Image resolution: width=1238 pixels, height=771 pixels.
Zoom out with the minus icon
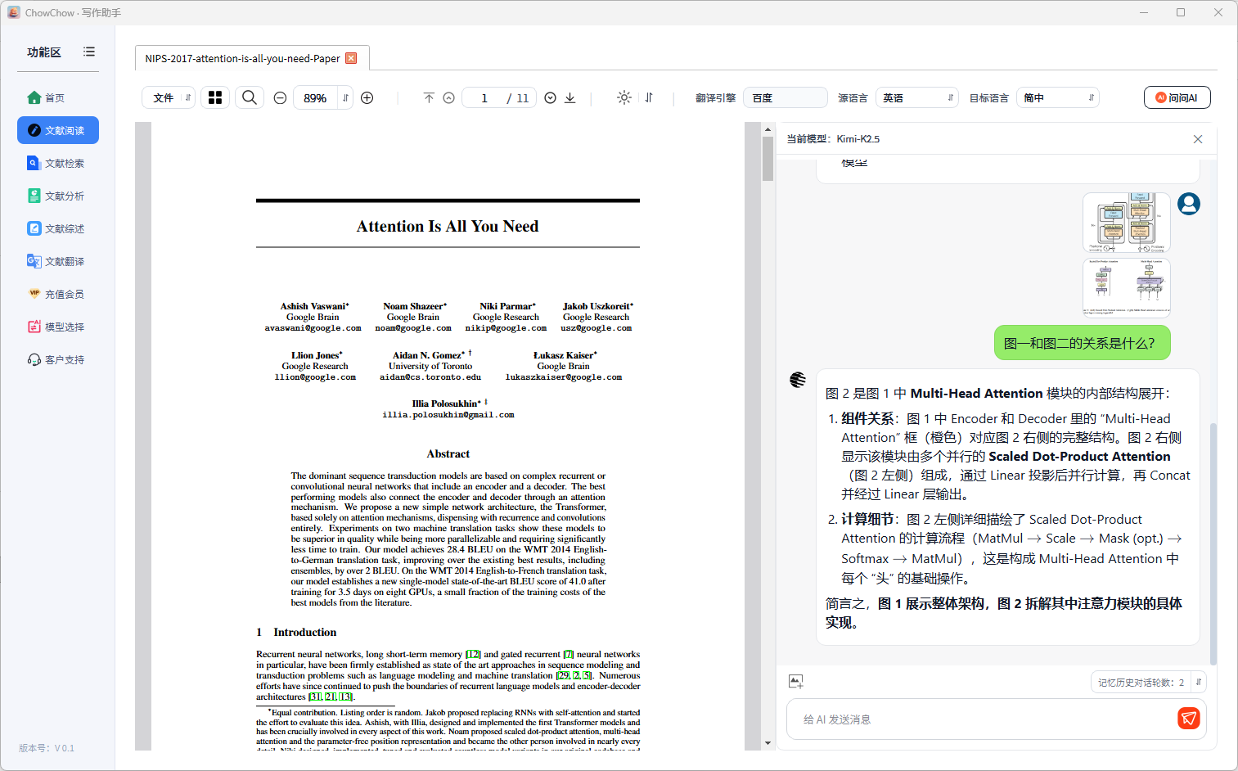[x=280, y=98]
